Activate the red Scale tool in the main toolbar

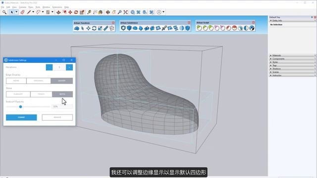[82, 12]
